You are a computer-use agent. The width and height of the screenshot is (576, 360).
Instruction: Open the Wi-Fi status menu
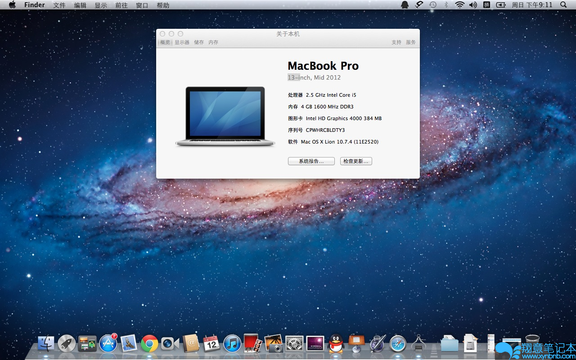459,5
